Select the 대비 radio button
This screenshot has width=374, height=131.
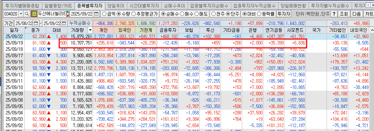(245, 14)
